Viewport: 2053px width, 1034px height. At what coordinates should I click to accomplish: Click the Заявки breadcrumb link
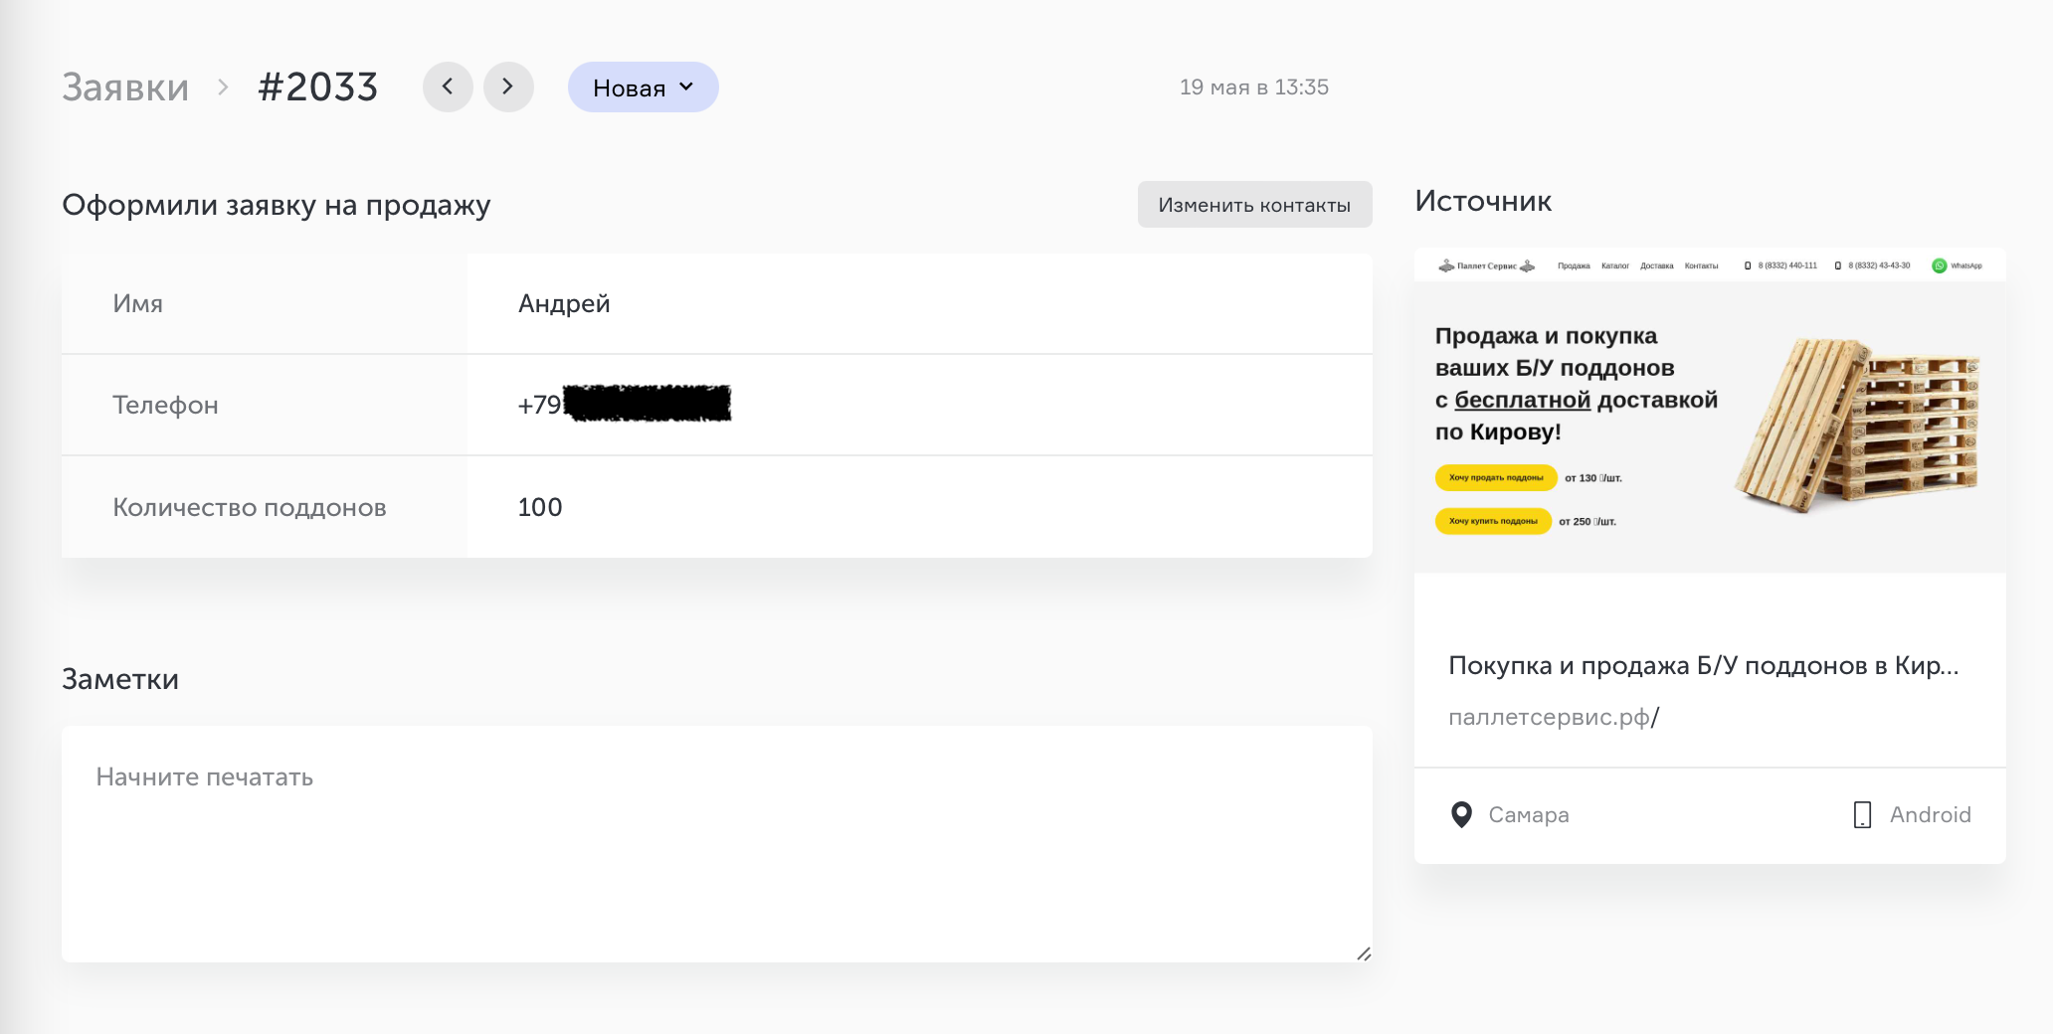click(125, 87)
